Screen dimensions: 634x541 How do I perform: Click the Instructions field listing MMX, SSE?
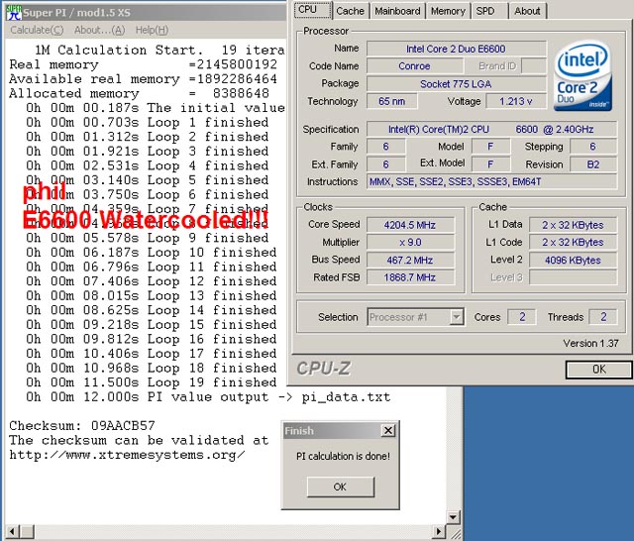(491, 182)
